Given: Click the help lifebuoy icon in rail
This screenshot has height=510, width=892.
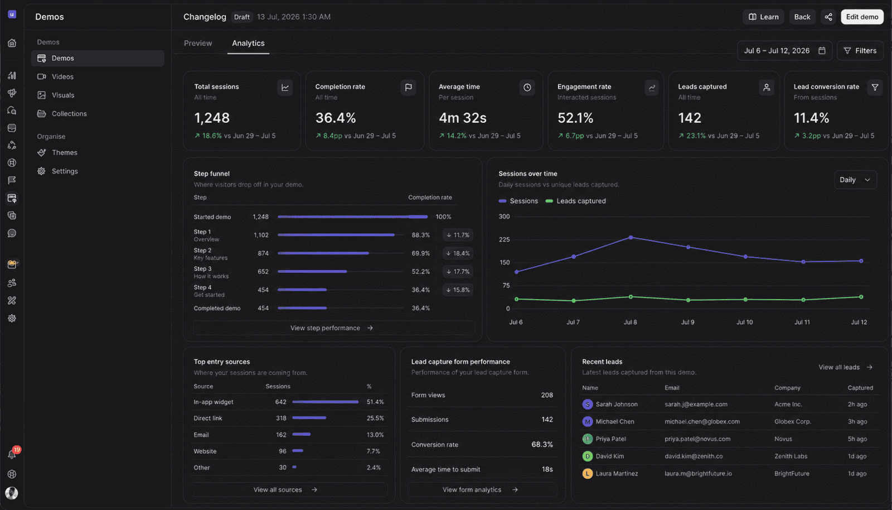Looking at the screenshot, I should (12, 474).
